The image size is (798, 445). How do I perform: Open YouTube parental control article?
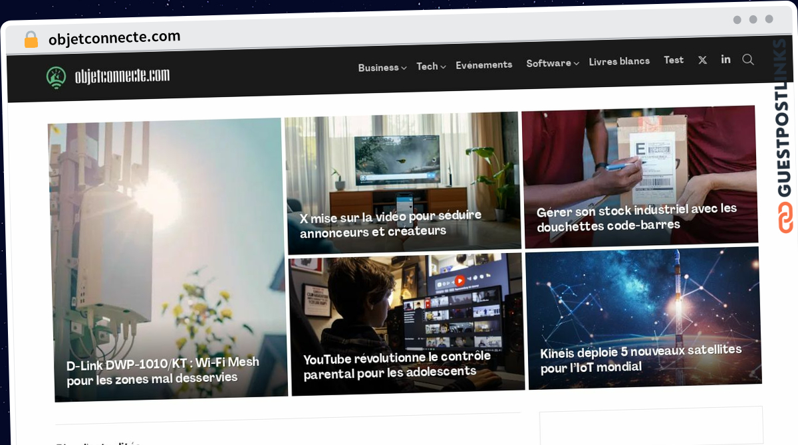(x=398, y=365)
